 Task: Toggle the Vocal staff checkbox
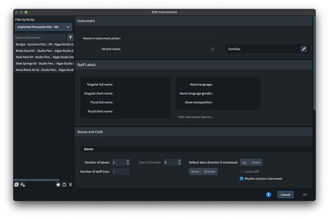241,171
